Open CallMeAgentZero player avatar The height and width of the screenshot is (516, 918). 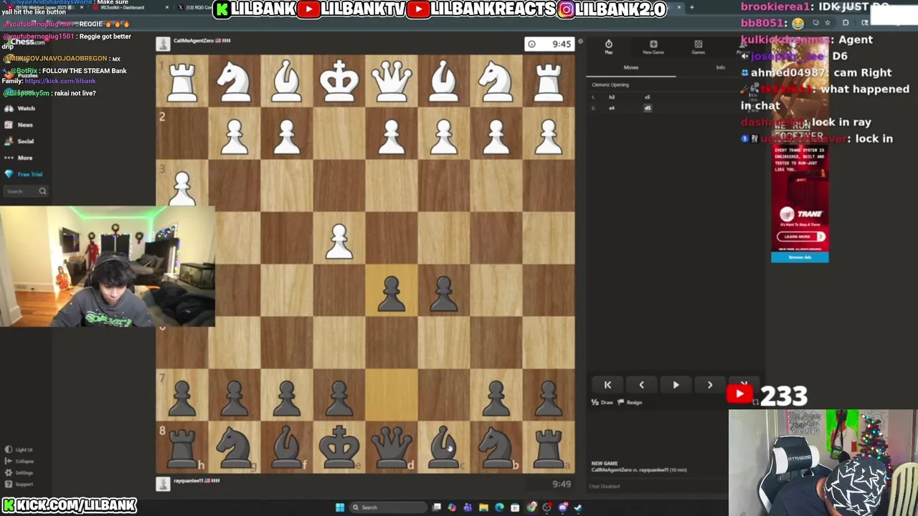tap(163, 44)
